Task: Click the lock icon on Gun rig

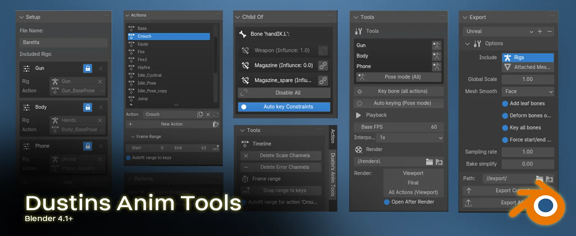Action: tap(87, 68)
